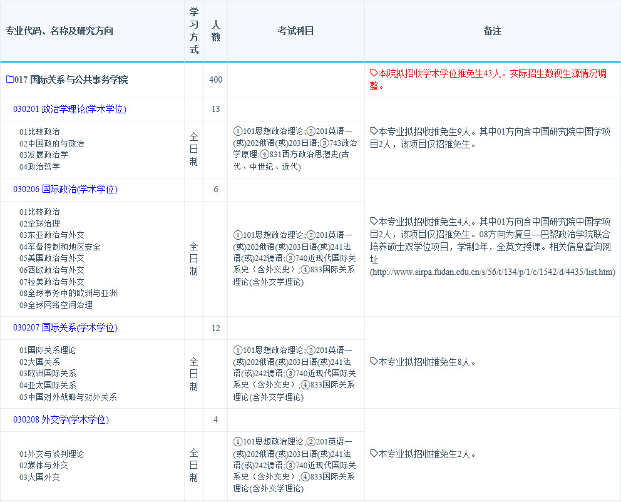621x502 pixels.
Task: Click the folder icon beside 017 国际关系与公共事务学院
Action: coord(9,79)
